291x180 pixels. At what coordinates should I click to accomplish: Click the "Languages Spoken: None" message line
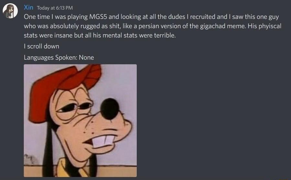pyautogui.click(x=59, y=58)
